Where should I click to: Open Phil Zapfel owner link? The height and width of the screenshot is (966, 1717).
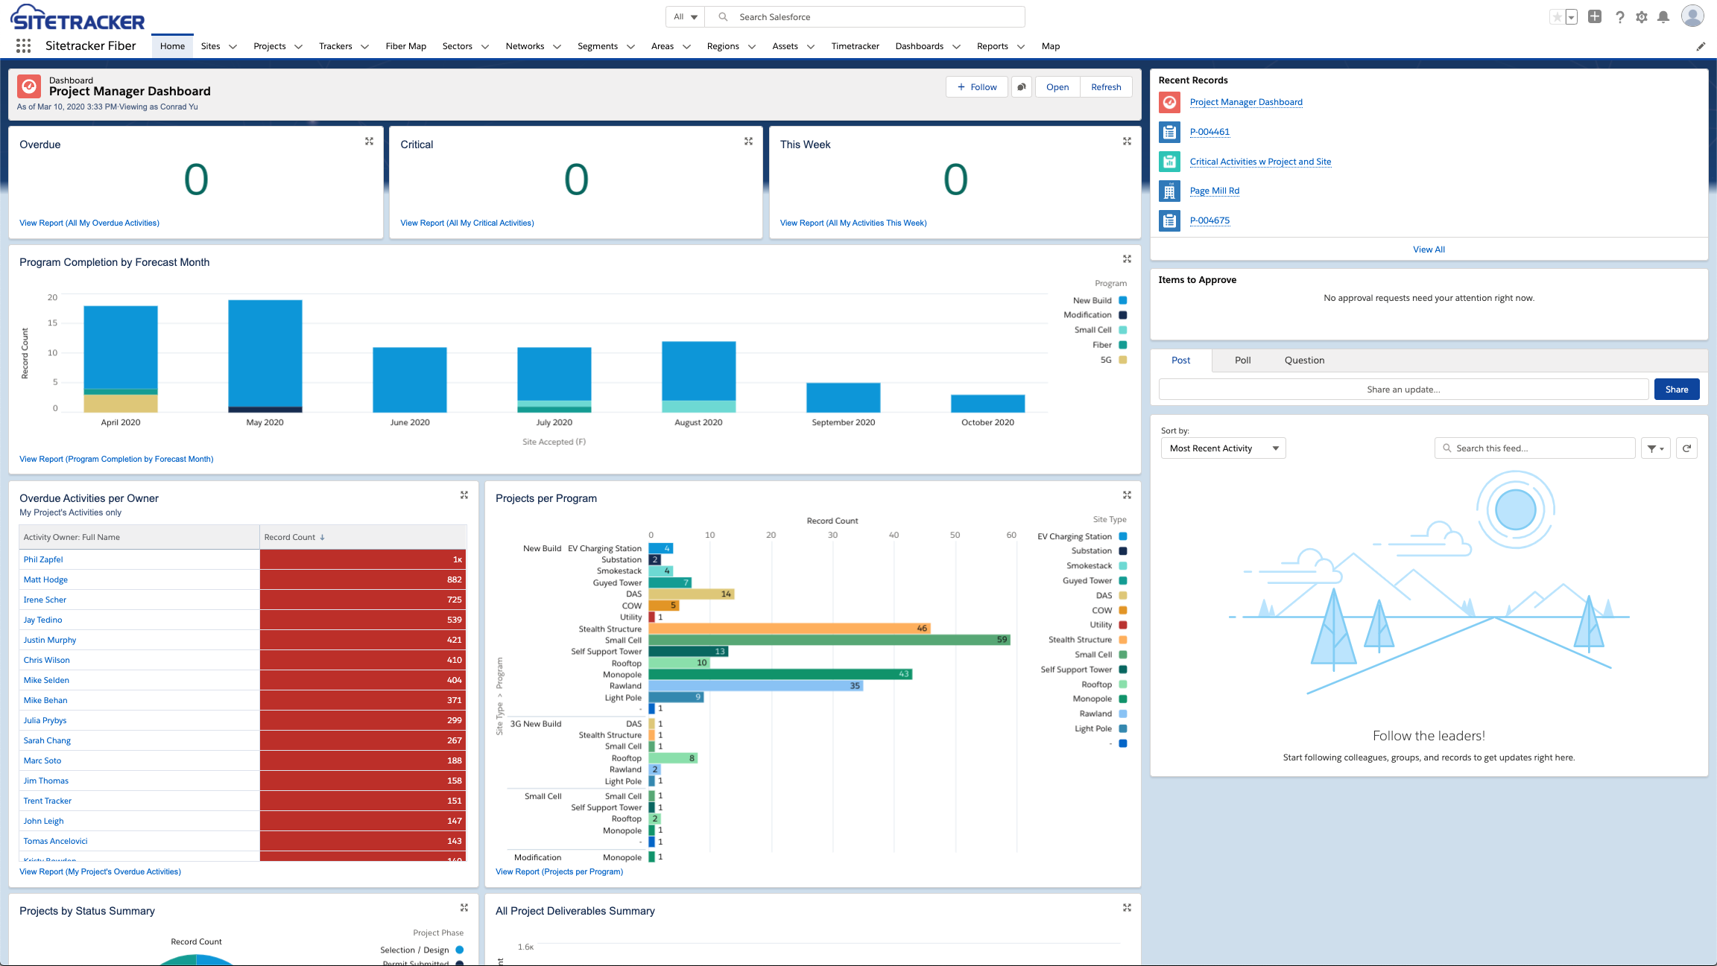(x=43, y=559)
